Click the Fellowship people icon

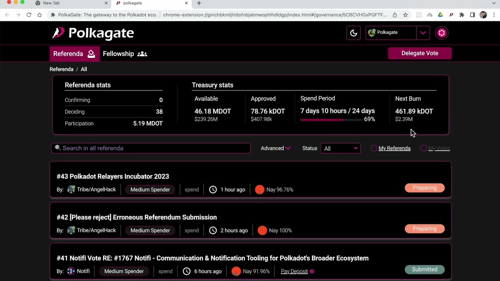(142, 54)
